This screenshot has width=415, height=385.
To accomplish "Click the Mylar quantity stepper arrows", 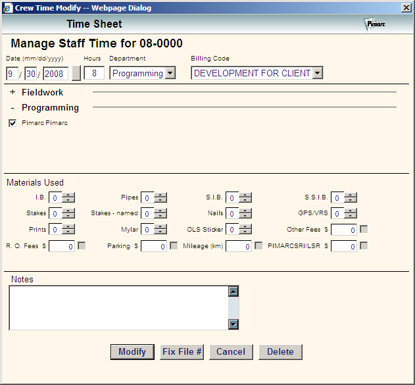I will [x=160, y=229].
